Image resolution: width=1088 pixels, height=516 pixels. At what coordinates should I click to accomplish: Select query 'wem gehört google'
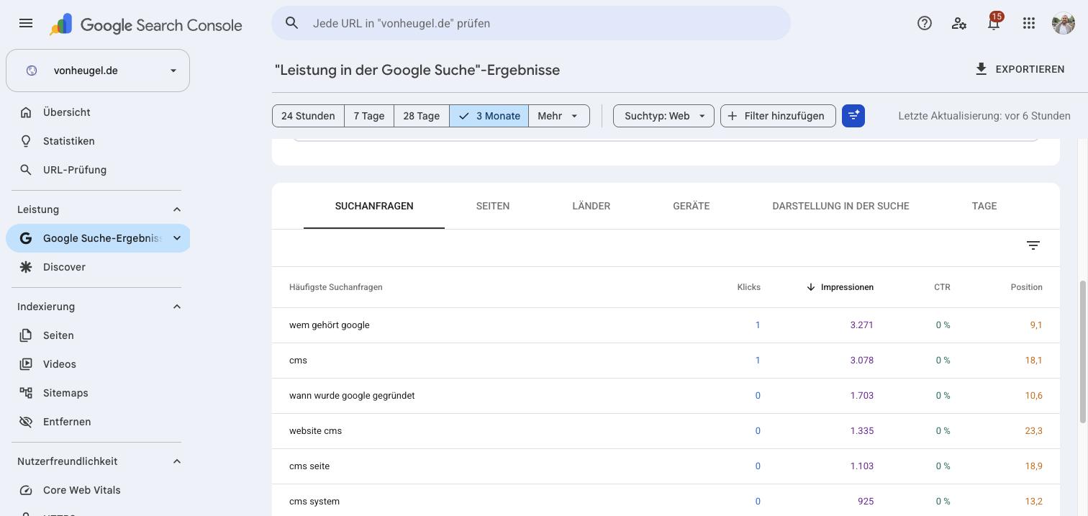tap(330, 325)
